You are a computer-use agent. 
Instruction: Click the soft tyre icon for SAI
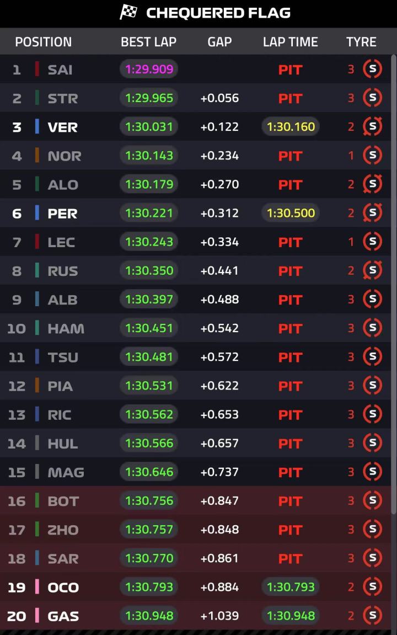[x=372, y=69]
